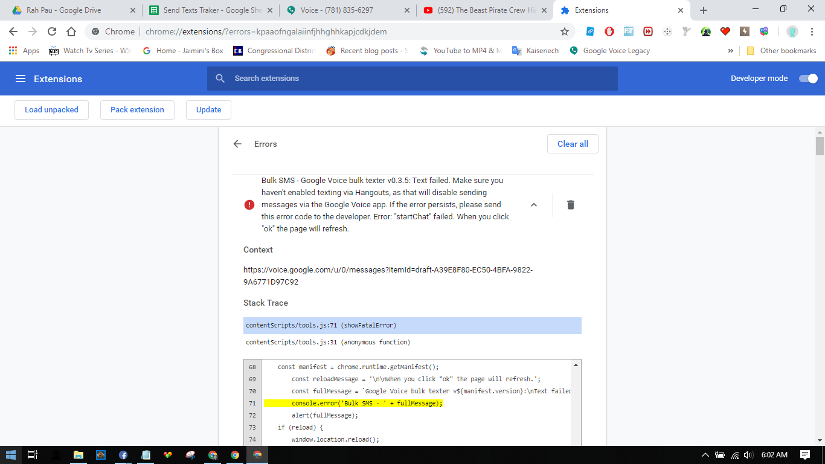Open the red fast-forward extension icon
Image resolution: width=825 pixels, height=464 pixels.
click(648, 31)
